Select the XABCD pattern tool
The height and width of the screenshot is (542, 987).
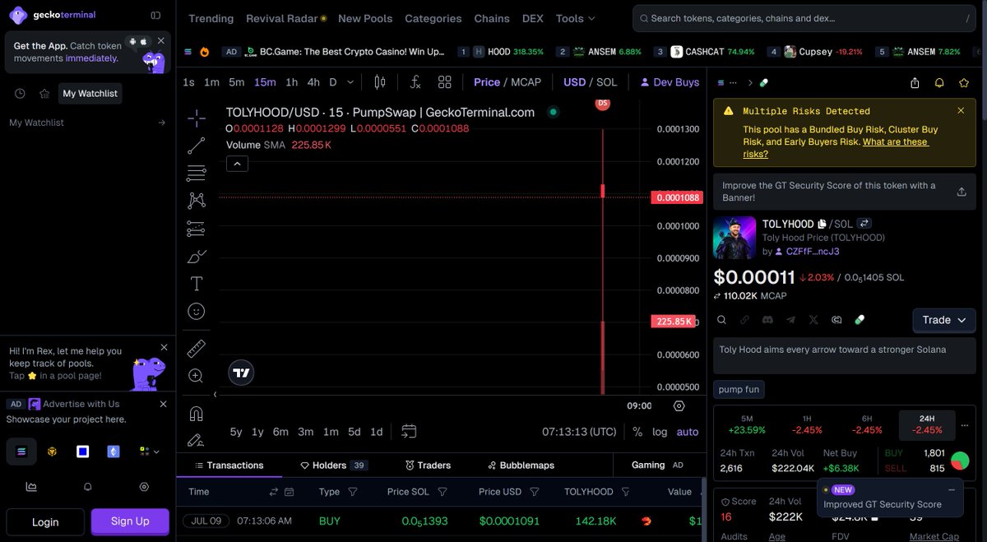196,200
